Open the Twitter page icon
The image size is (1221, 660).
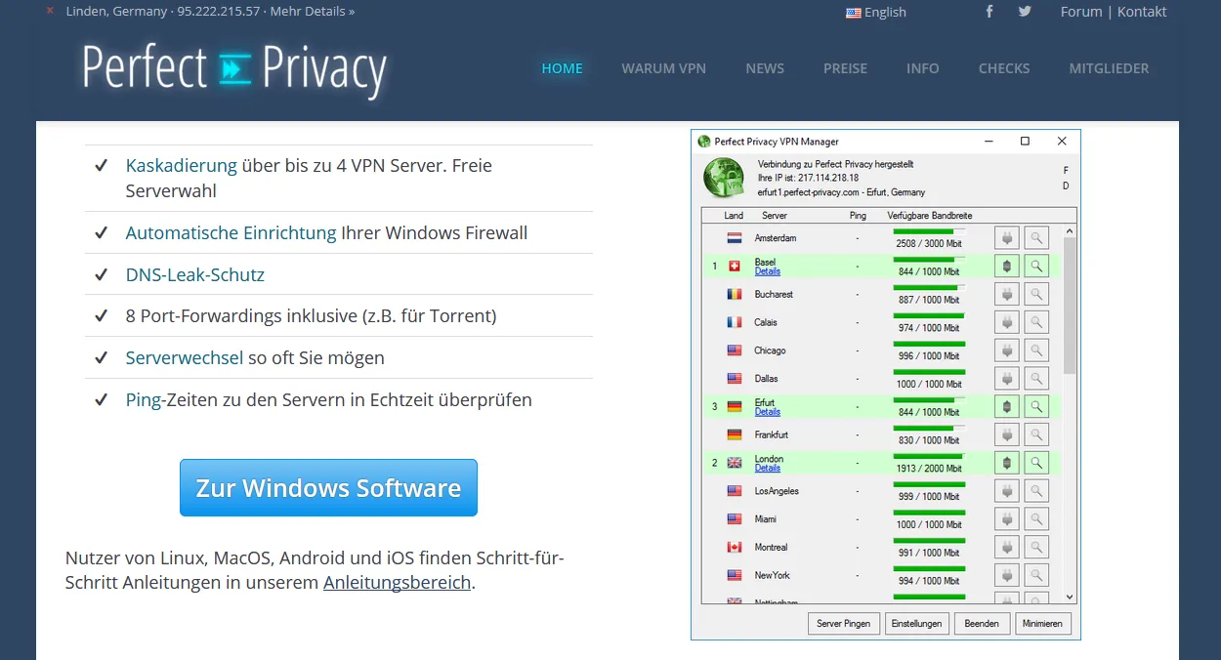(x=1025, y=12)
